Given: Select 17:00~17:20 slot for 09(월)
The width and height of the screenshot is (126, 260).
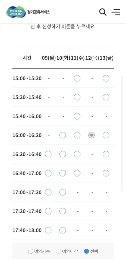Looking at the screenshot, I should pos(48,192).
